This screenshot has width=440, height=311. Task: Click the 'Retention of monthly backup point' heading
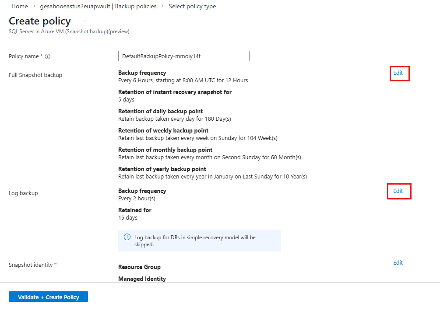(165, 150)
